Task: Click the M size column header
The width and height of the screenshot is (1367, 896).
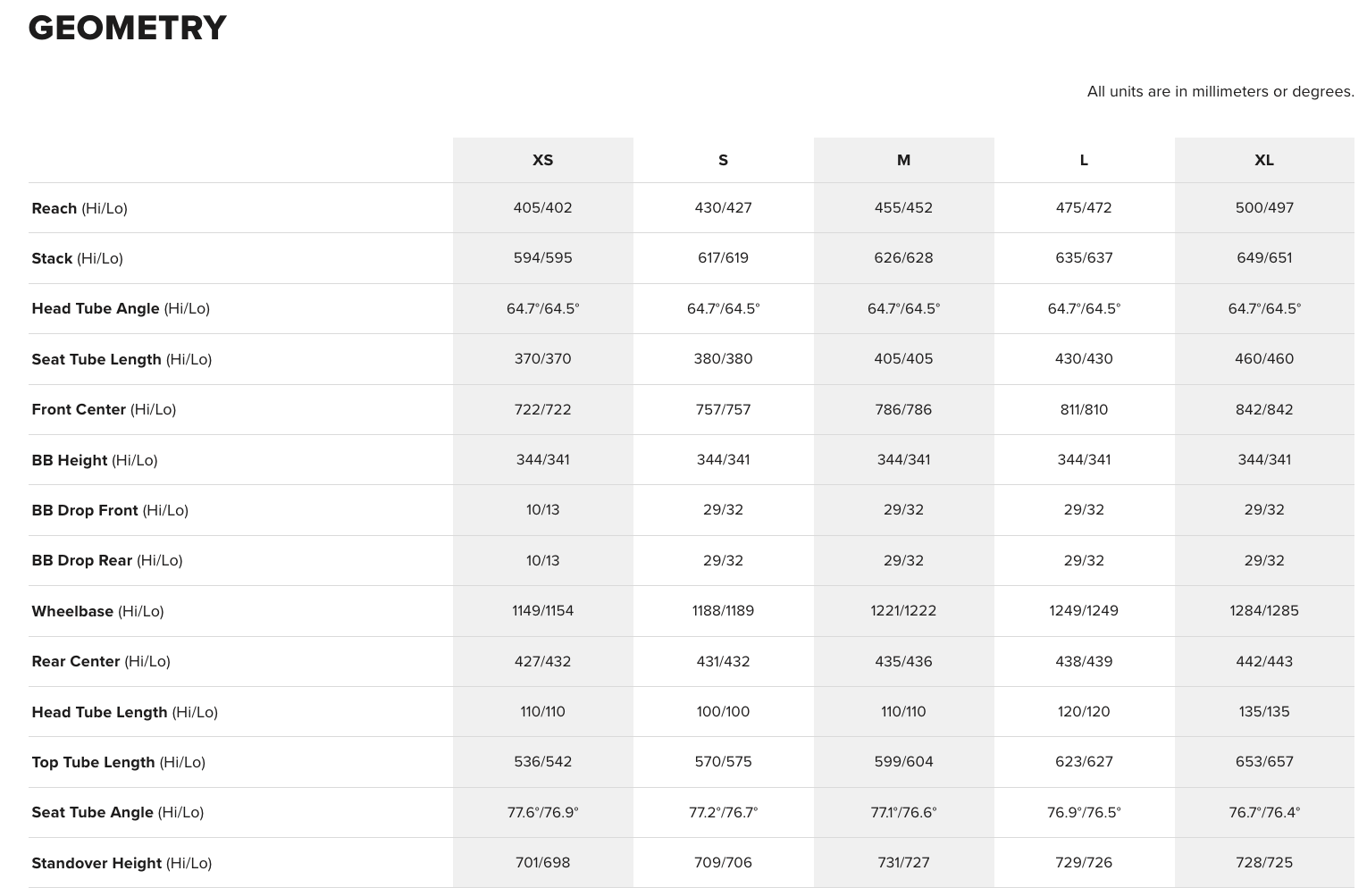Action: [903, 160]
